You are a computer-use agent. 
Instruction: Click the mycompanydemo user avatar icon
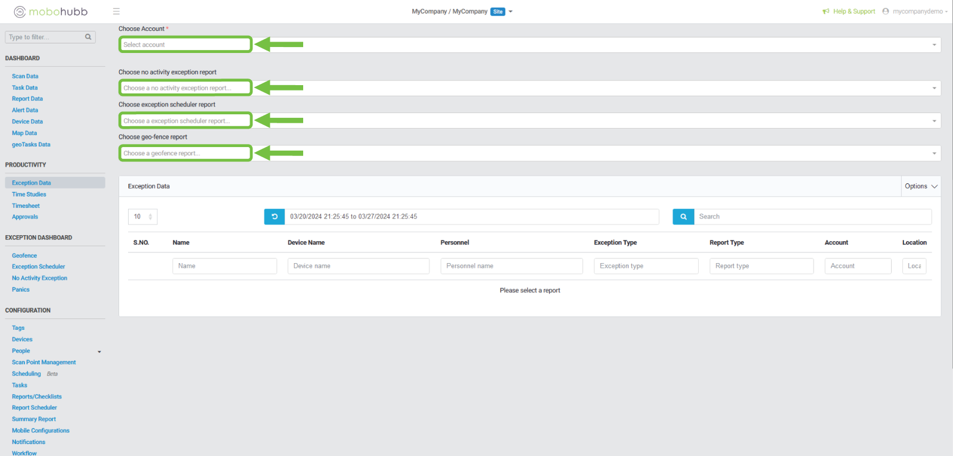coord(886,11)
